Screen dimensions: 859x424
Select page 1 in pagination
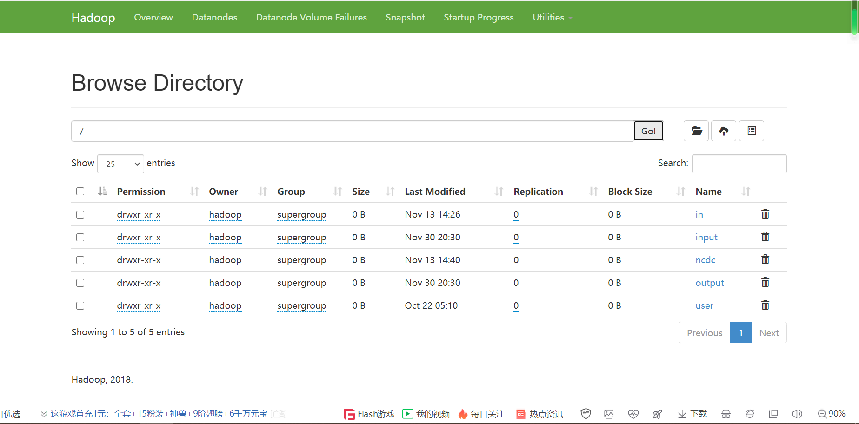741,333
